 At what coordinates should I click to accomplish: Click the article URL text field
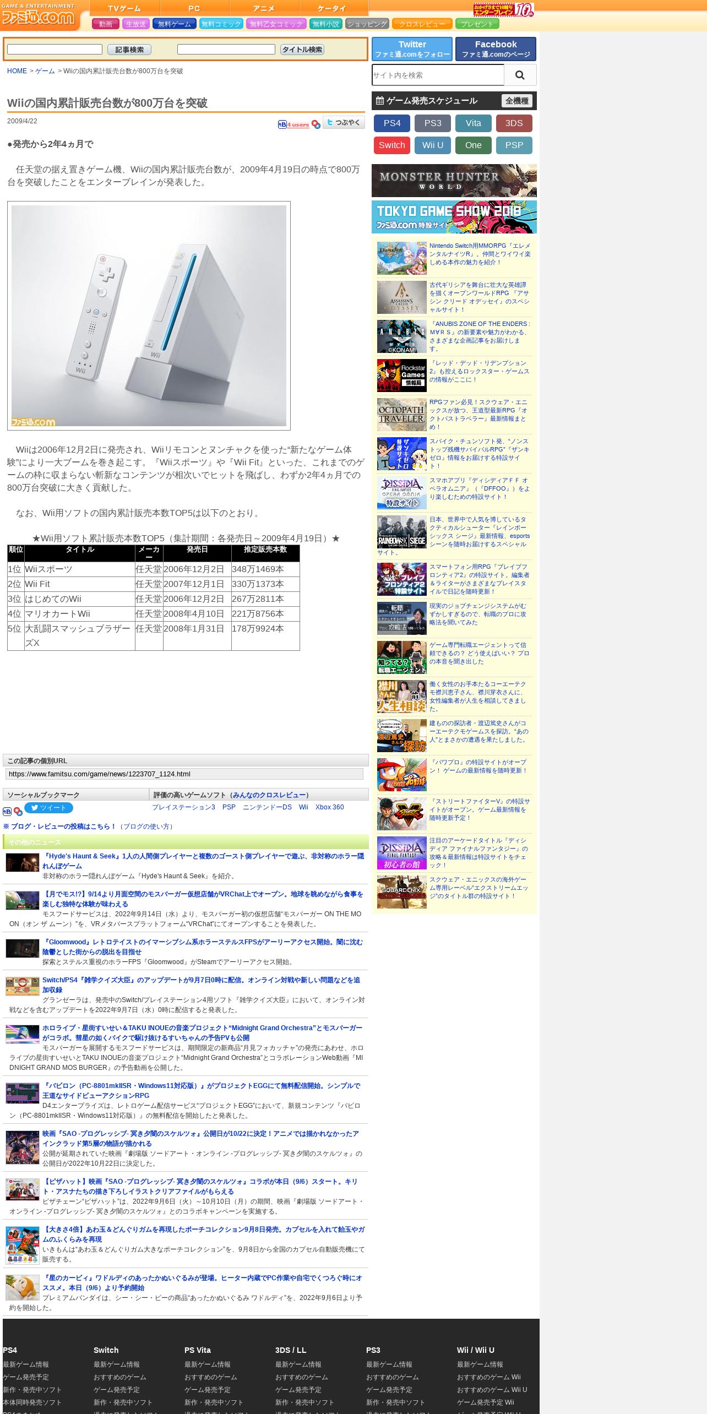click(x=184, y=774)
